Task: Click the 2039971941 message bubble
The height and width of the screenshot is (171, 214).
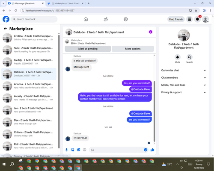Action: tap(80, 138)
